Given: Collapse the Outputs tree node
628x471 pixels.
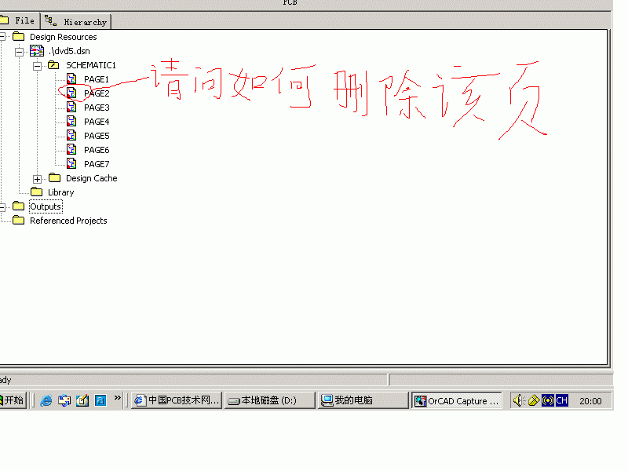Looking at the screenshot, I should coord(2,207).
